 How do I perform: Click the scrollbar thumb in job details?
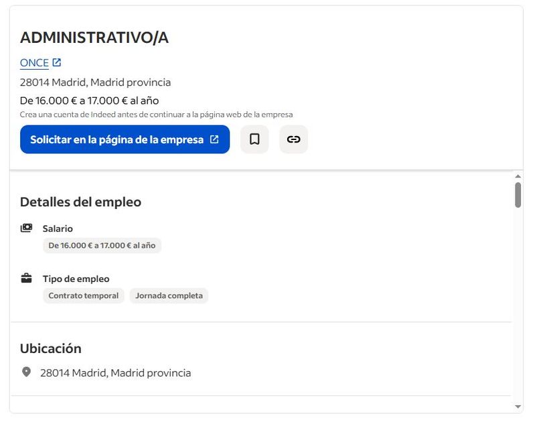(518, 194)
